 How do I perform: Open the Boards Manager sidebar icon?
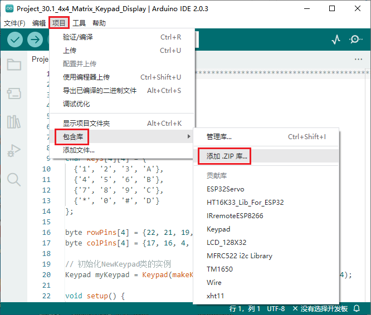point(14,93)
